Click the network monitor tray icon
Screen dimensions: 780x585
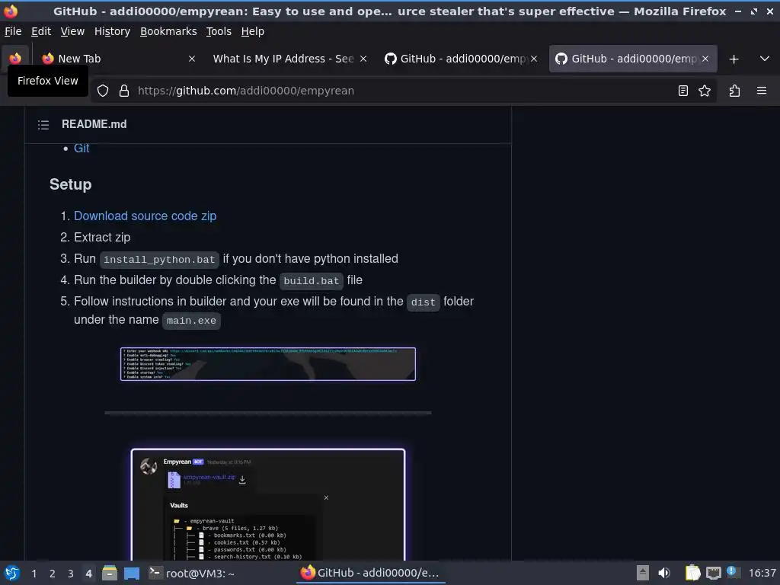click(x=713, y=573)
